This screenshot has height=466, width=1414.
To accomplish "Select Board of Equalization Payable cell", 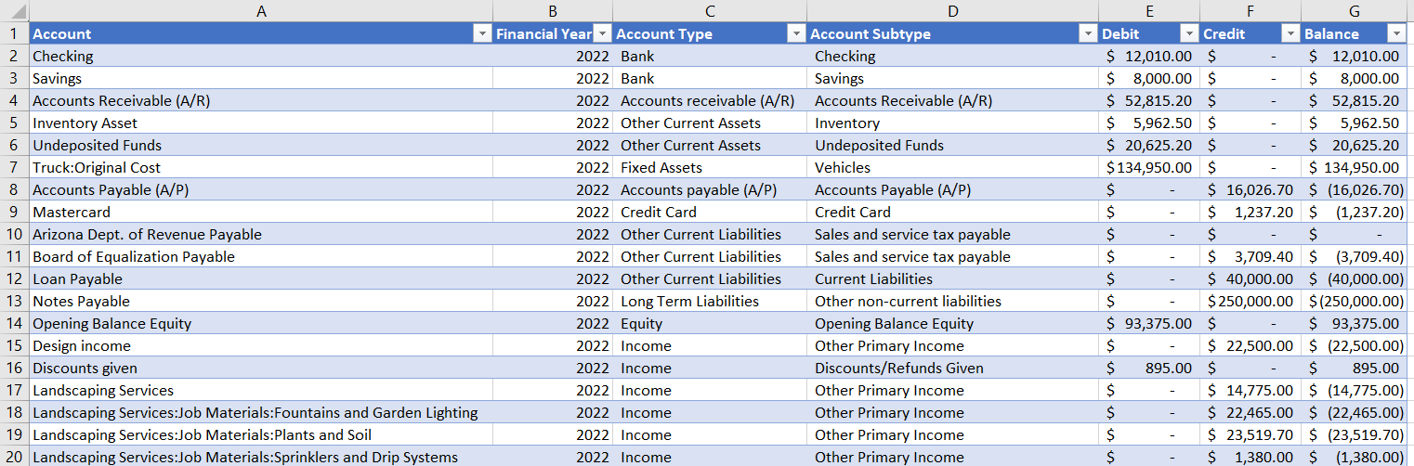I will (x=261, y=256).
